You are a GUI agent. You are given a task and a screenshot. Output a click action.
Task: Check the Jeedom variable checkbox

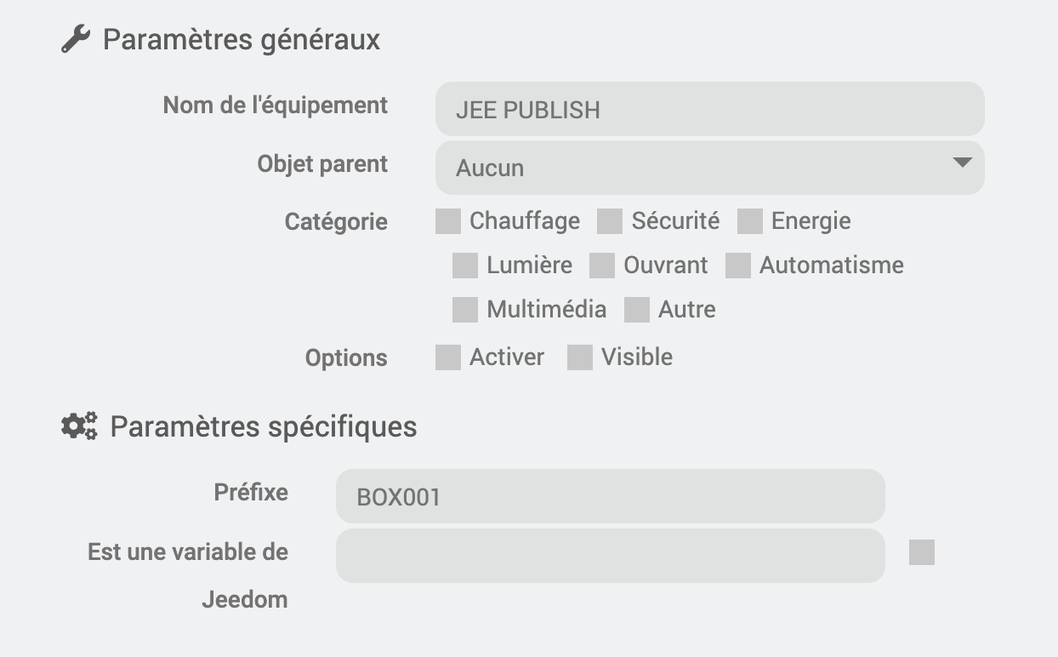pos(922,552)
